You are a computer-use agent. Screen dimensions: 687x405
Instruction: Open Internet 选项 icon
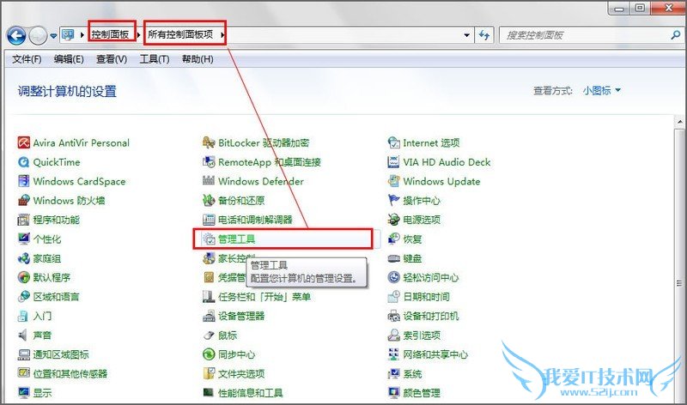pyautogui.click(x=394, y=142)
